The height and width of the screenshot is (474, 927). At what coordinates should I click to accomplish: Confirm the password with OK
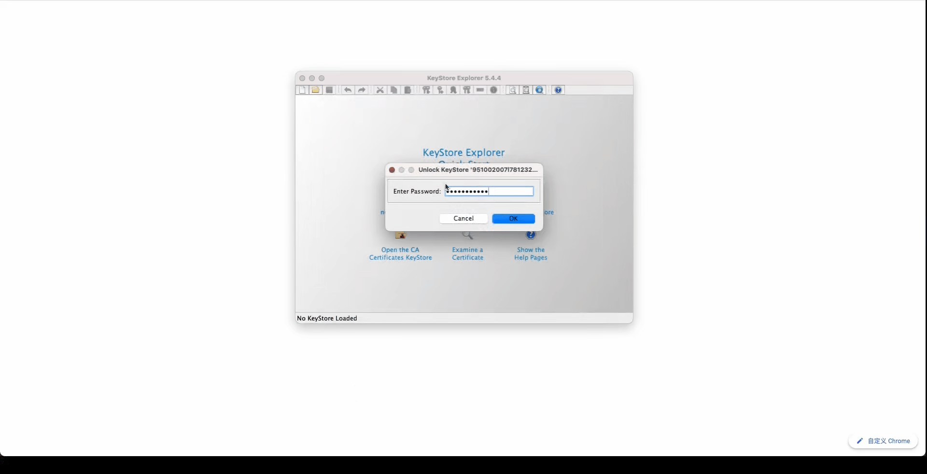click(514, 219)
